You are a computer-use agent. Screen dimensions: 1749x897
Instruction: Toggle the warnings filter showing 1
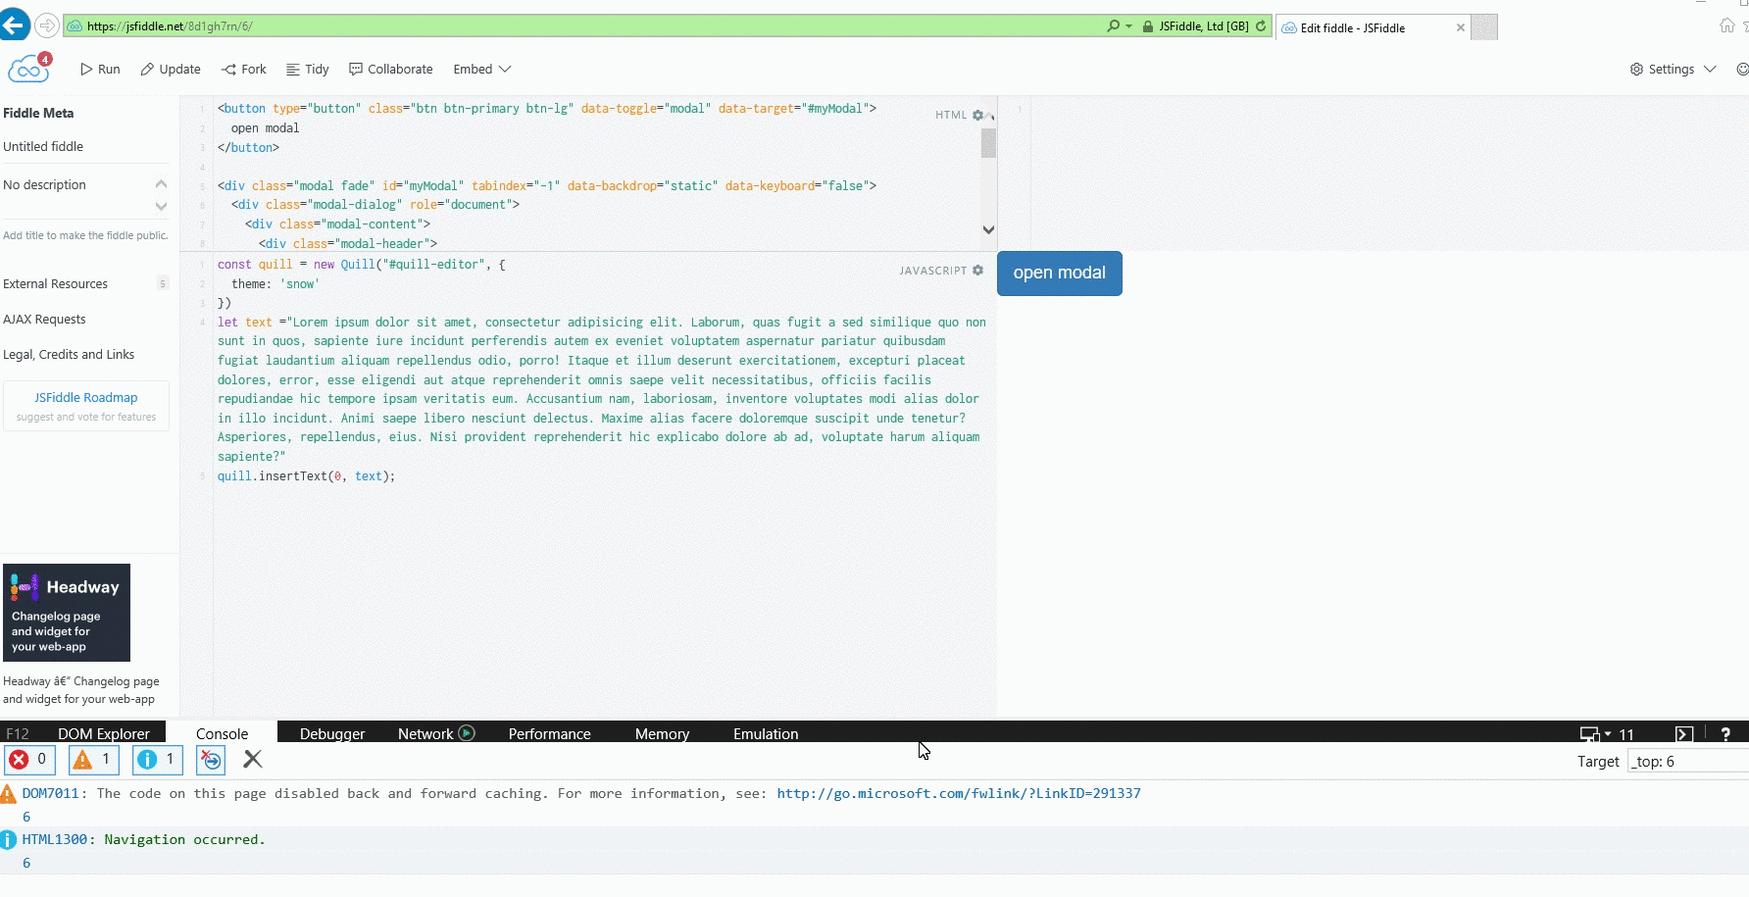coord(93,760)
